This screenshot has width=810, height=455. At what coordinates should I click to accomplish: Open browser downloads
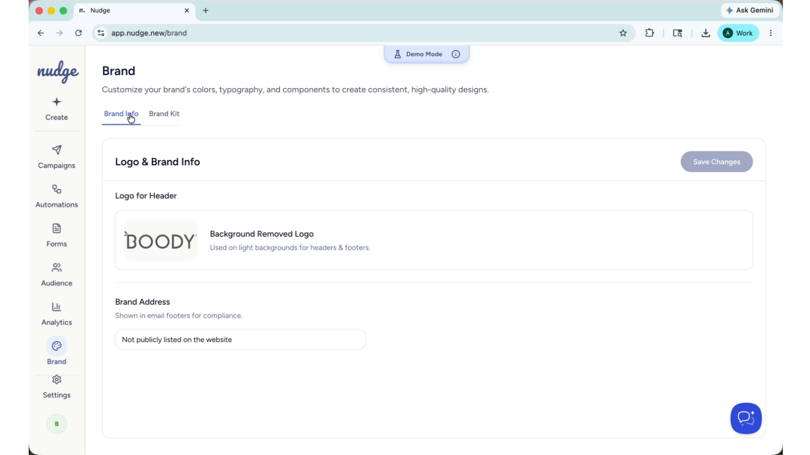(x=705, y=33)
